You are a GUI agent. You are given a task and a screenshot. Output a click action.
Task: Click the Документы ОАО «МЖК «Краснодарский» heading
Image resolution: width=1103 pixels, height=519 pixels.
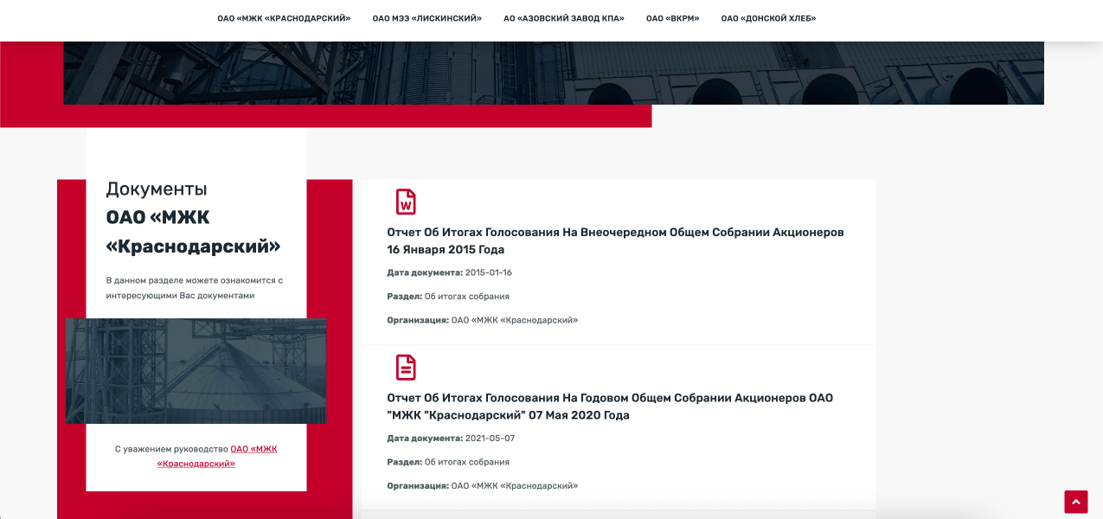[193, 218]
